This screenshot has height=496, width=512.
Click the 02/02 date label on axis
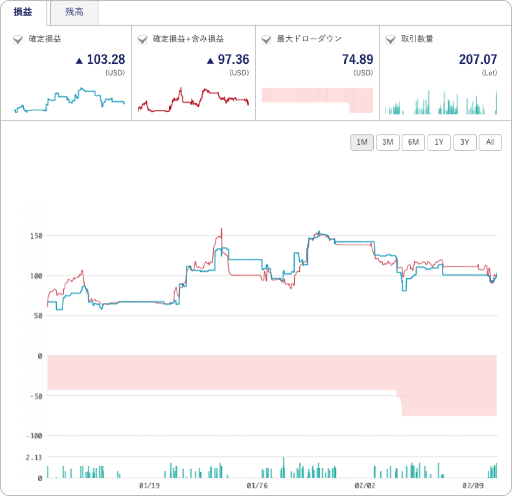(x=365, y=486)
